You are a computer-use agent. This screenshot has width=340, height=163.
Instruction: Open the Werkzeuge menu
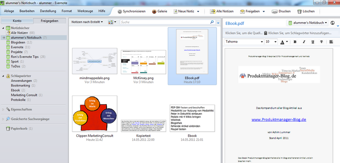[85, 11]
